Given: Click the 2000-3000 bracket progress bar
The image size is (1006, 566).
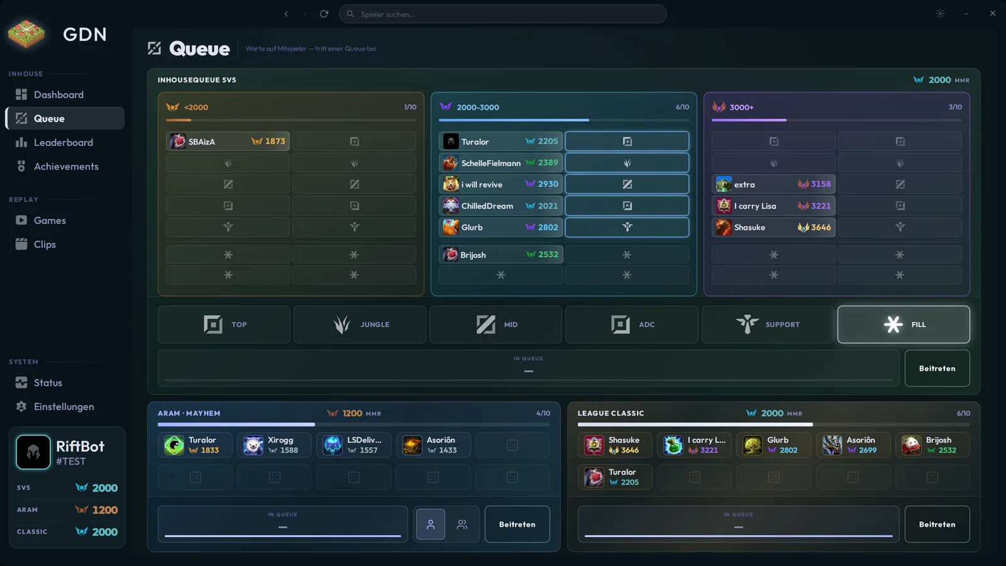Looking at the screenshot, I should tap(564, 120).
